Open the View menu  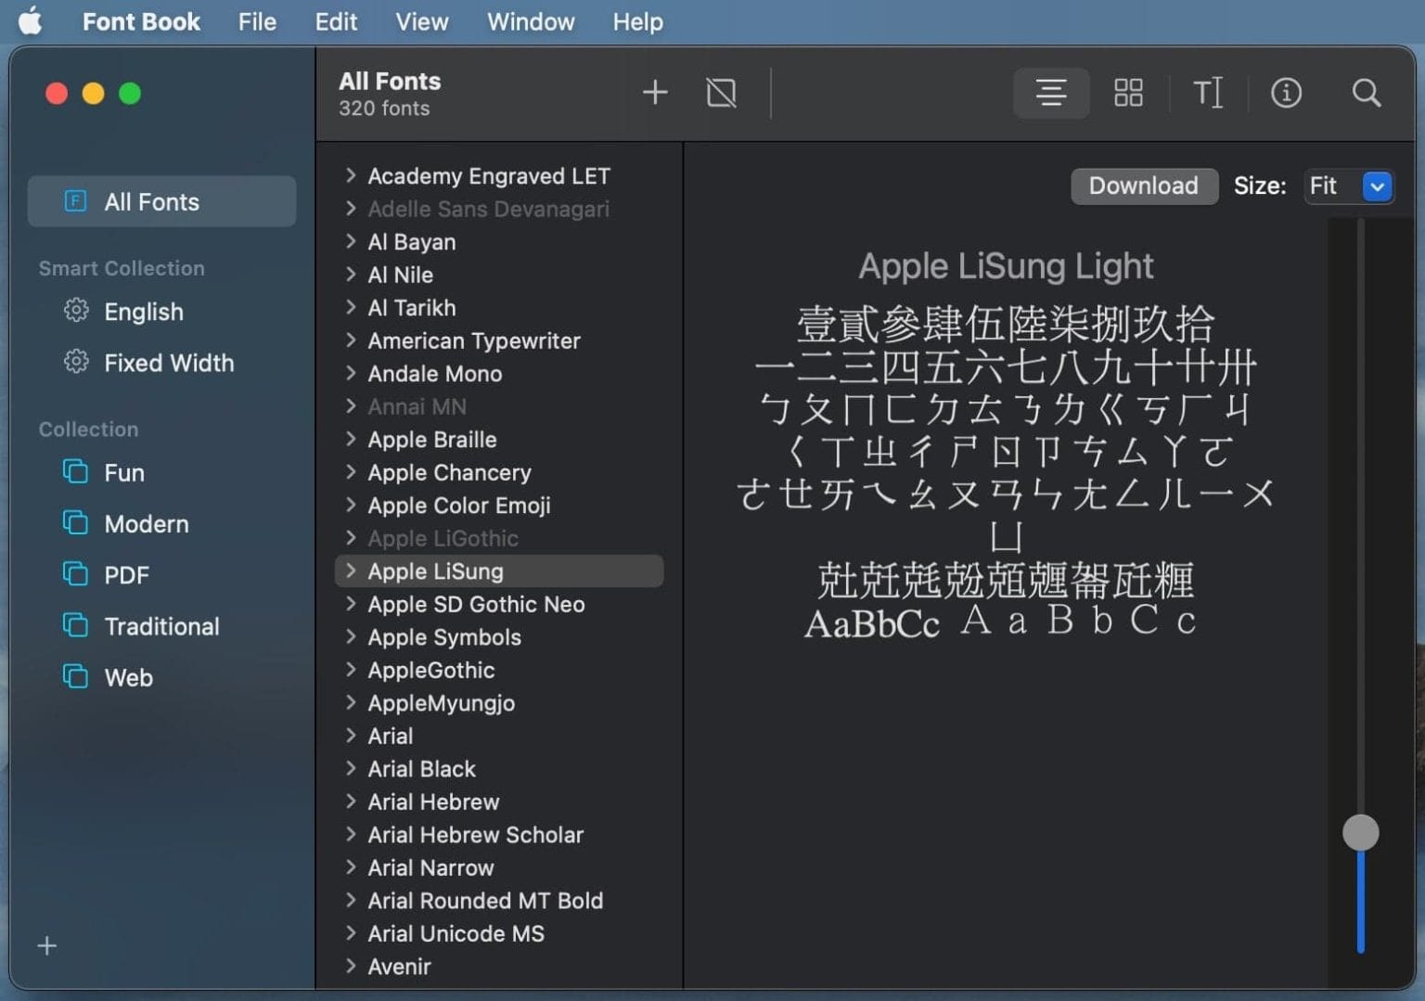click(421, 21)
